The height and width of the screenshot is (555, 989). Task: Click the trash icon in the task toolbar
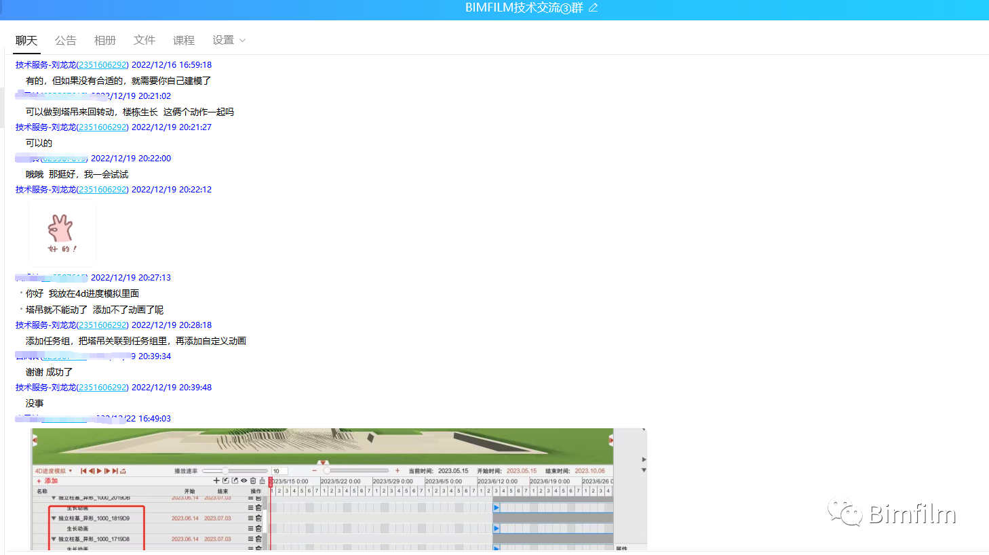[x=253, y=480]
